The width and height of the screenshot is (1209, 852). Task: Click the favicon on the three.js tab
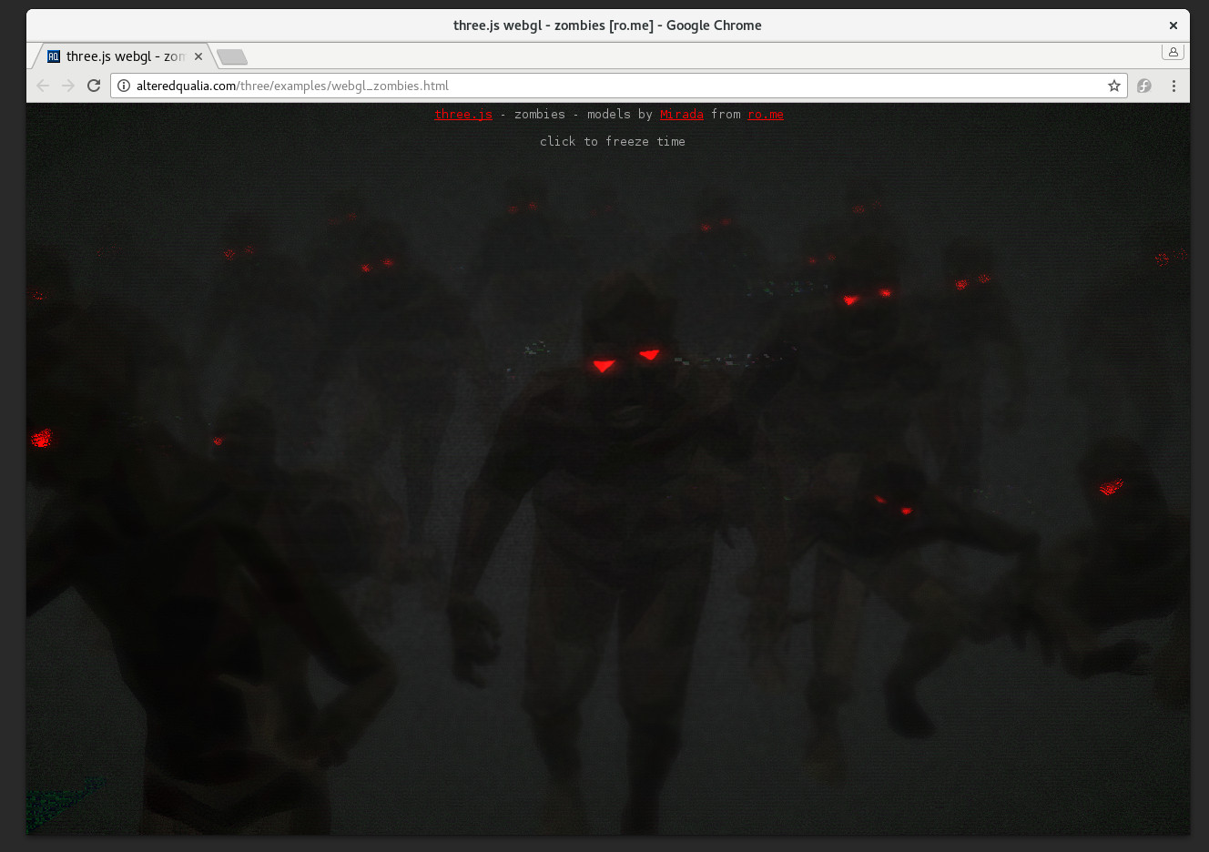point(54,56)
